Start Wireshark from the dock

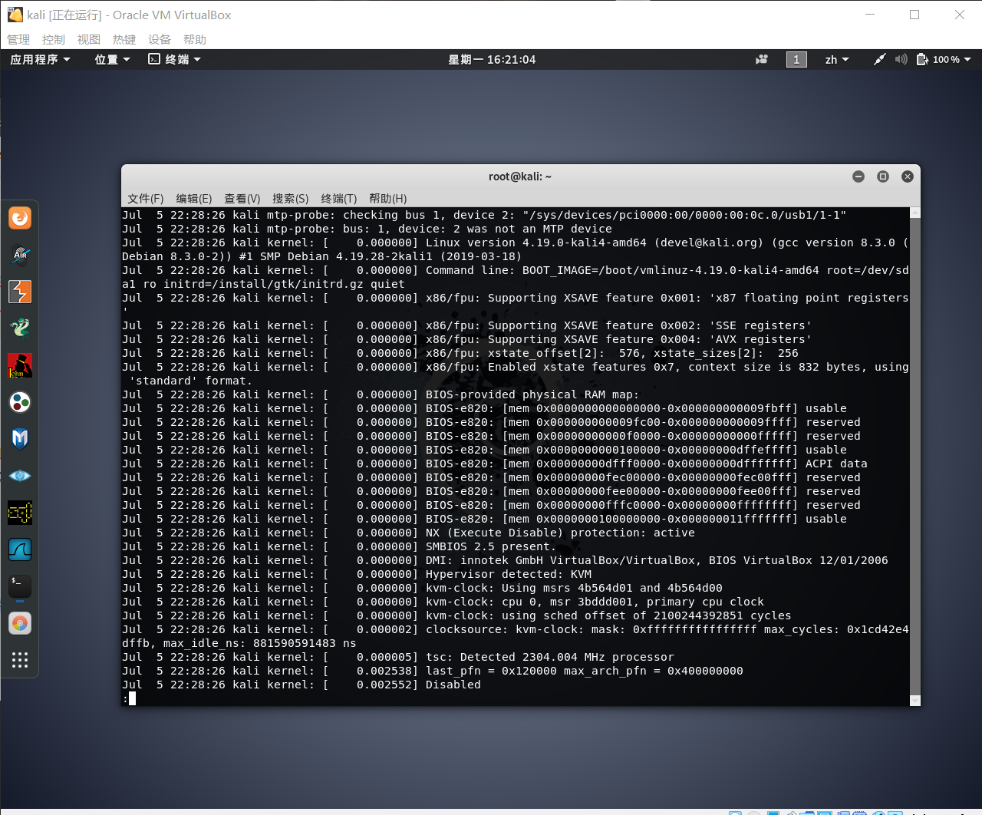[x=19, y=549]
